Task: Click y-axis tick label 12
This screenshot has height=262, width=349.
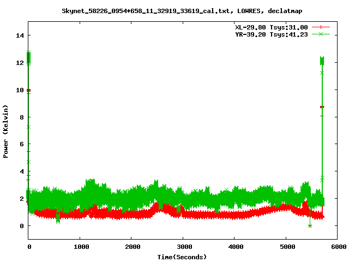Action: pyautogui.click(x=20, y=63)
